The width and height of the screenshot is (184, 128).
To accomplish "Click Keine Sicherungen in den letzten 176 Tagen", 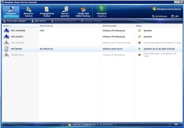I will [x=160, y=55].
